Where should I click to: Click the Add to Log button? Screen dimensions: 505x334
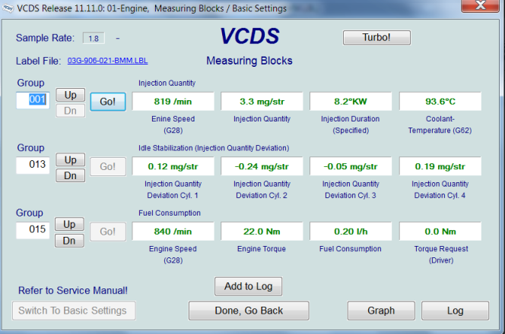[248, 286]
